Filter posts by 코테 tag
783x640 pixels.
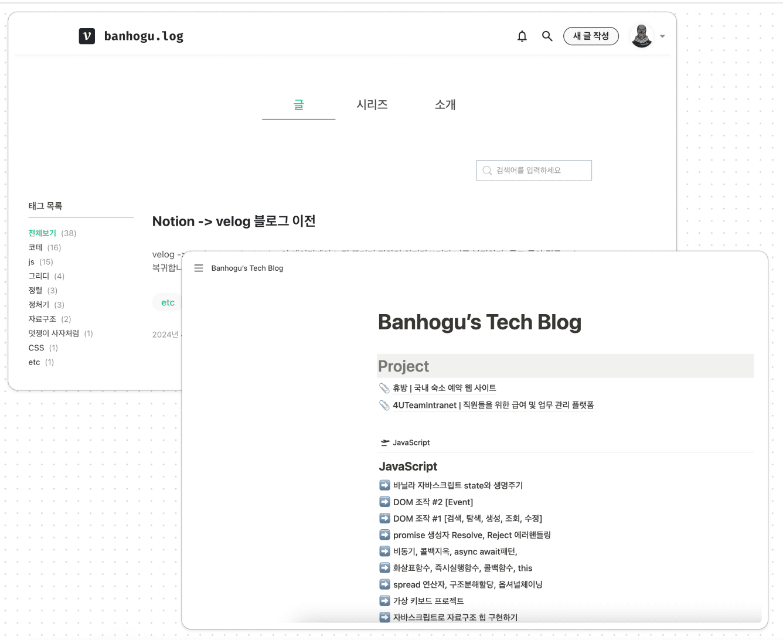point(36,247)
